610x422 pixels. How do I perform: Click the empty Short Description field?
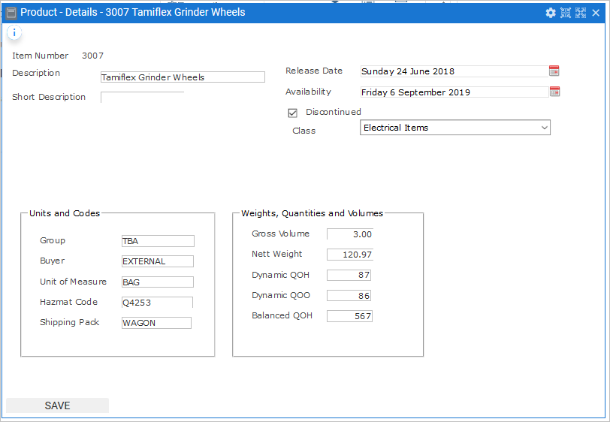143,97
